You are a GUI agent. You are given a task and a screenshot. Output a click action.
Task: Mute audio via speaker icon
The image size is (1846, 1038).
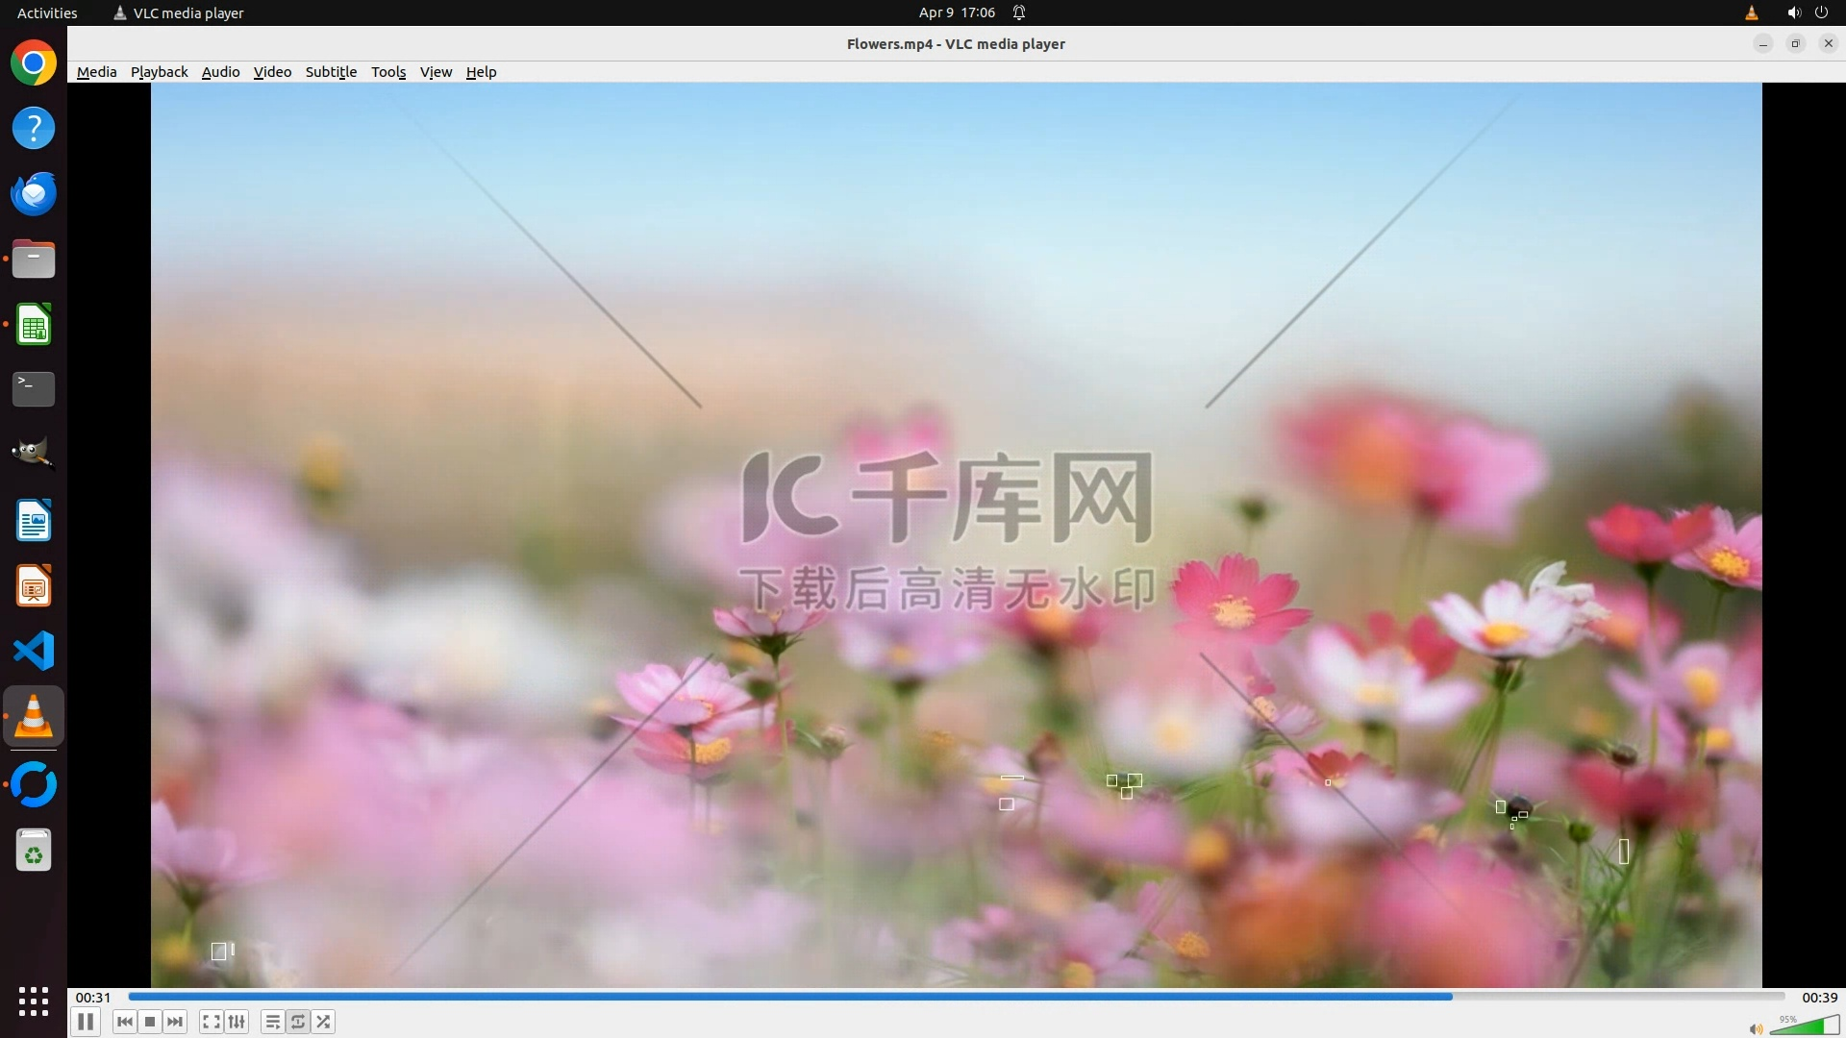pos(1756,1029)
